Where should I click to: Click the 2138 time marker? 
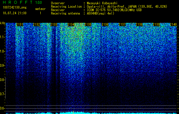tap(139, 25)
